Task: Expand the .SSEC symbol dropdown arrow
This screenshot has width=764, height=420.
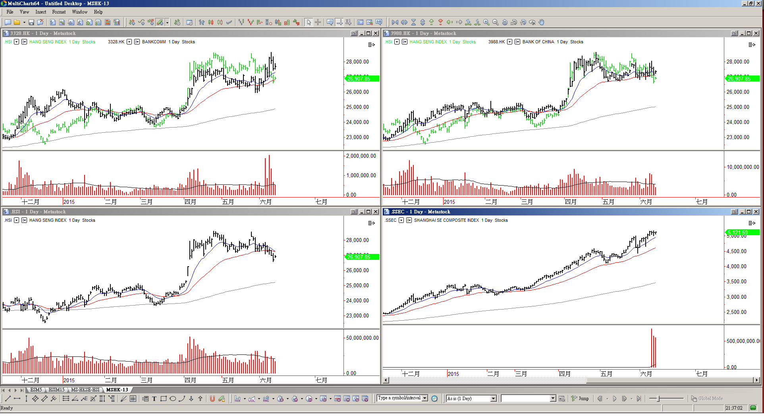Action: [401, 220]
